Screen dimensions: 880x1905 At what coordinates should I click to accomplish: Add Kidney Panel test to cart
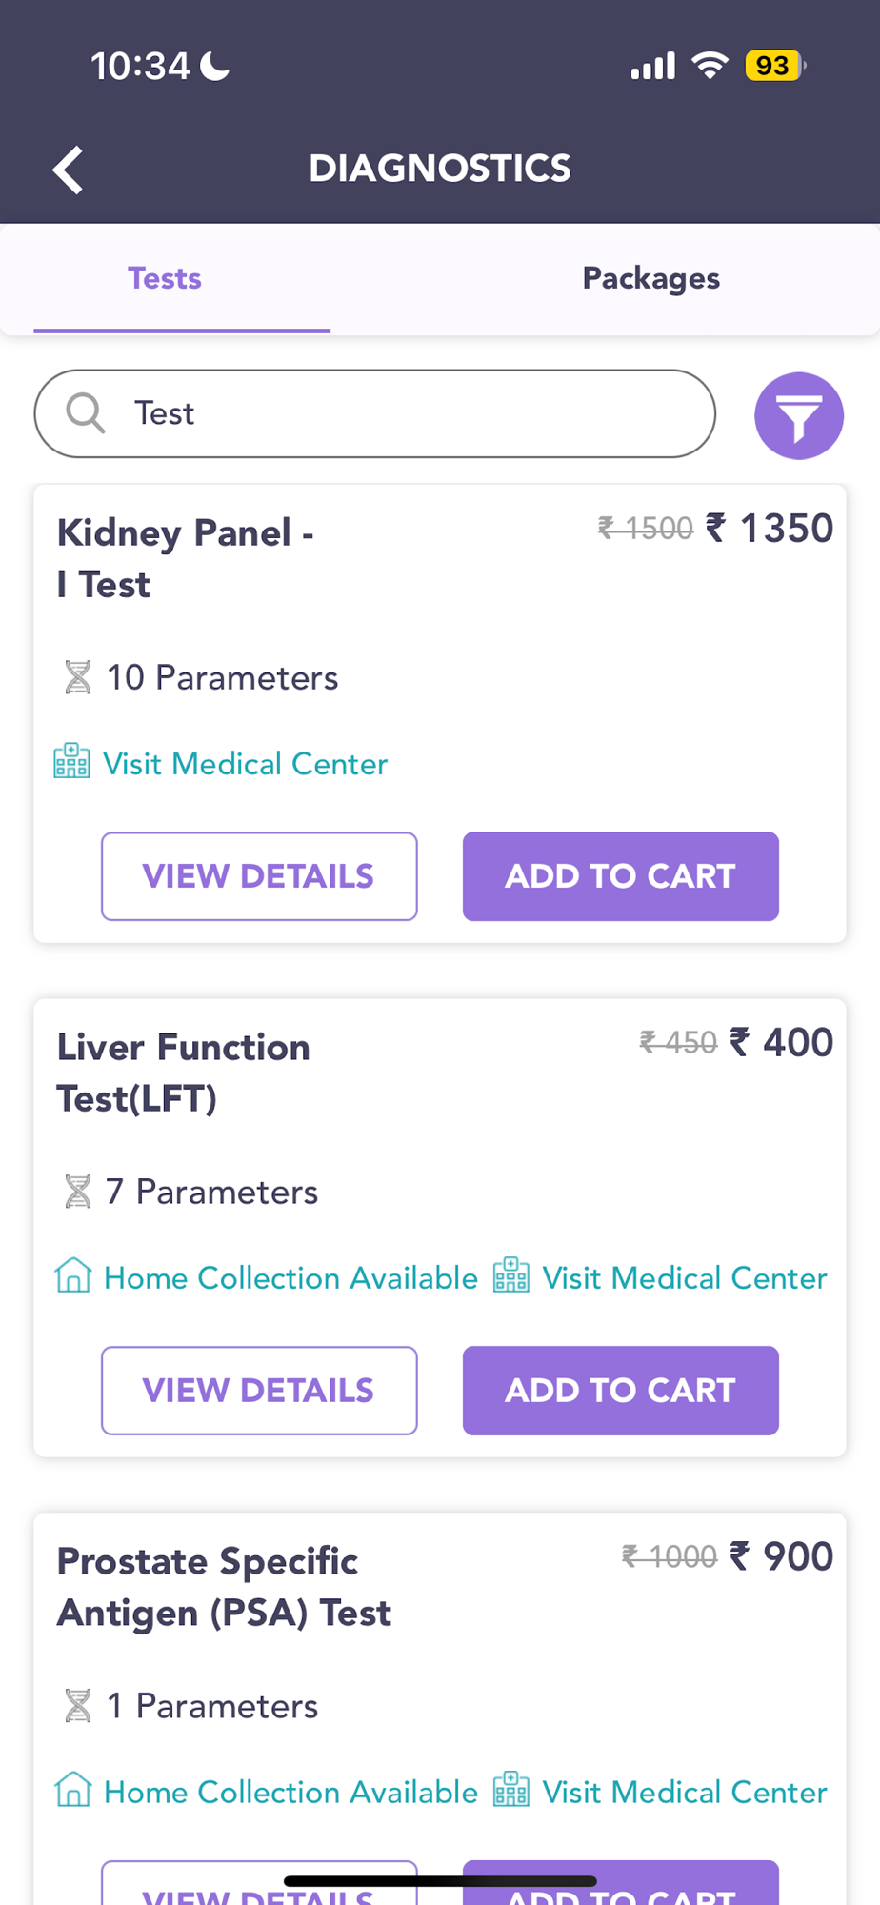coord(620,876)
